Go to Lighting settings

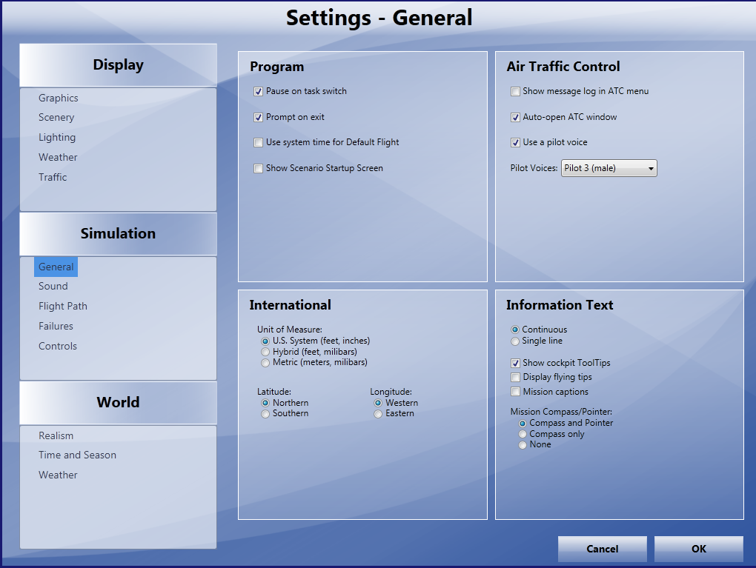pyautogui.click(x=57, y=138)
